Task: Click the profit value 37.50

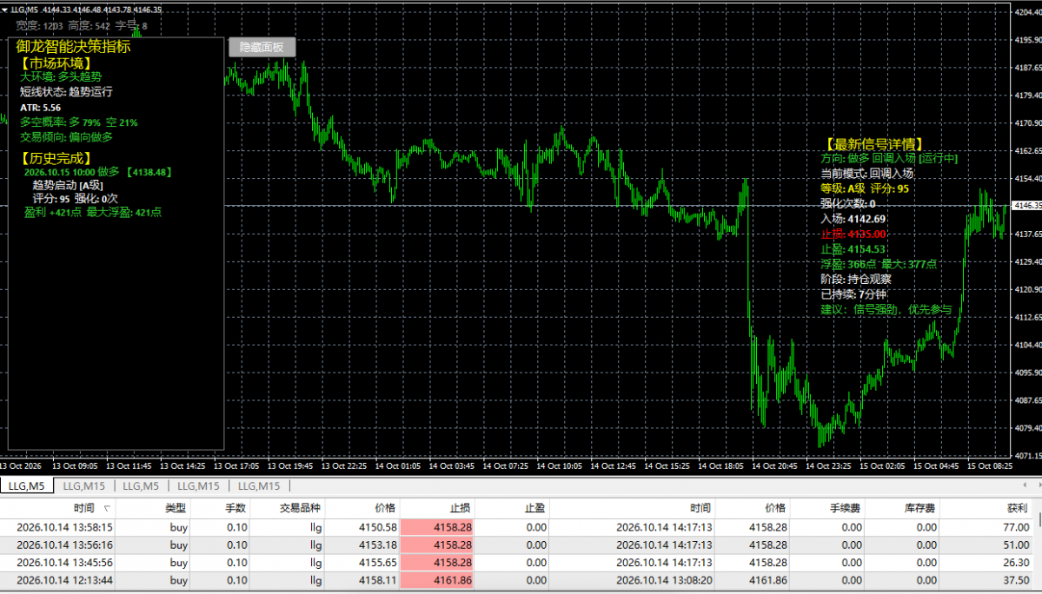Action: 1016,580
